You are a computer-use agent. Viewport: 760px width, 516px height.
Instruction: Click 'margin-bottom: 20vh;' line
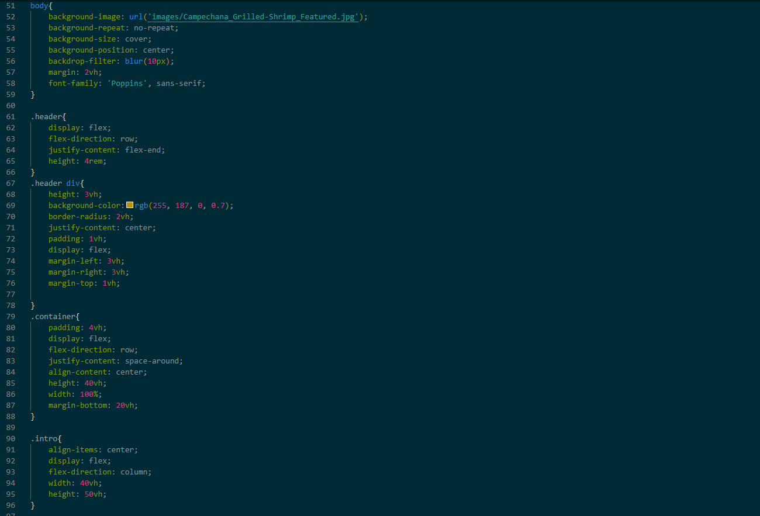[94, 405]
